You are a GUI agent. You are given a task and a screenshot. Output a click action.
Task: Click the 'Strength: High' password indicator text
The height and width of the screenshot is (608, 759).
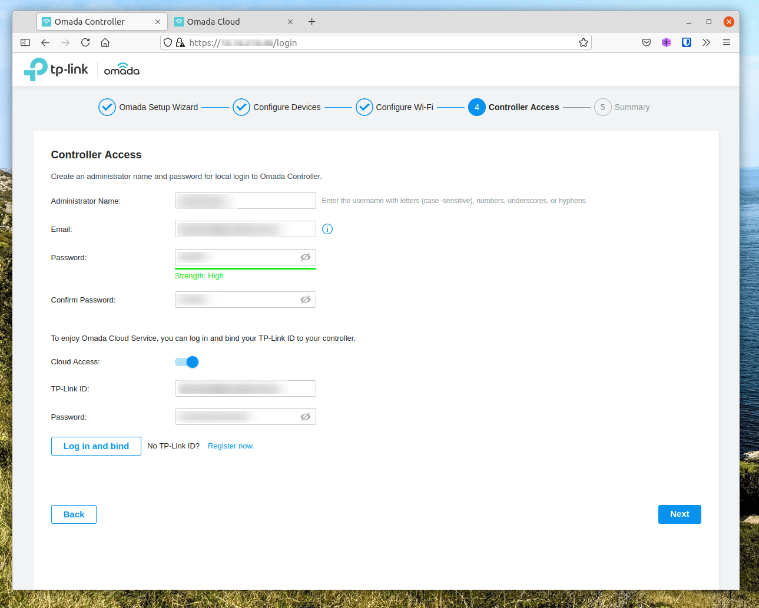(199, 276)
